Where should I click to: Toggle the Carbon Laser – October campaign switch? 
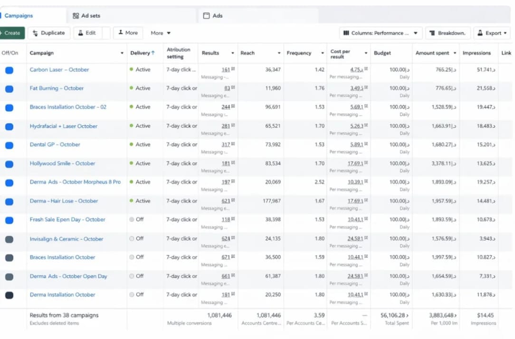click(x=9, y=70)
